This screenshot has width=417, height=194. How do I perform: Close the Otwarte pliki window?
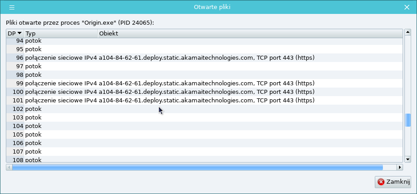click(x=407, y=7)
